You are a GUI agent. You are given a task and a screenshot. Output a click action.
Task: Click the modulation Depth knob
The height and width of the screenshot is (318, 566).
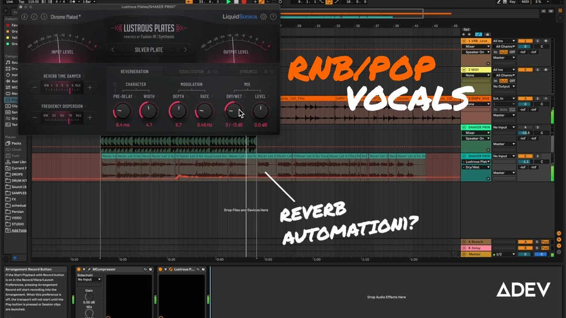point(178,111)
